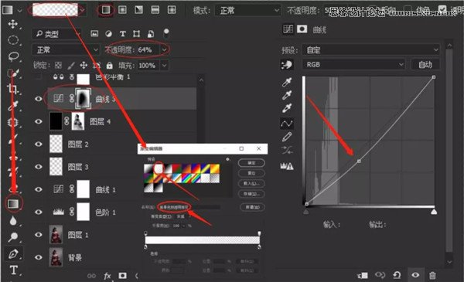Choose reflected gradient style
The height and width of the screenshot is (282, 464).
click(155, 10)
